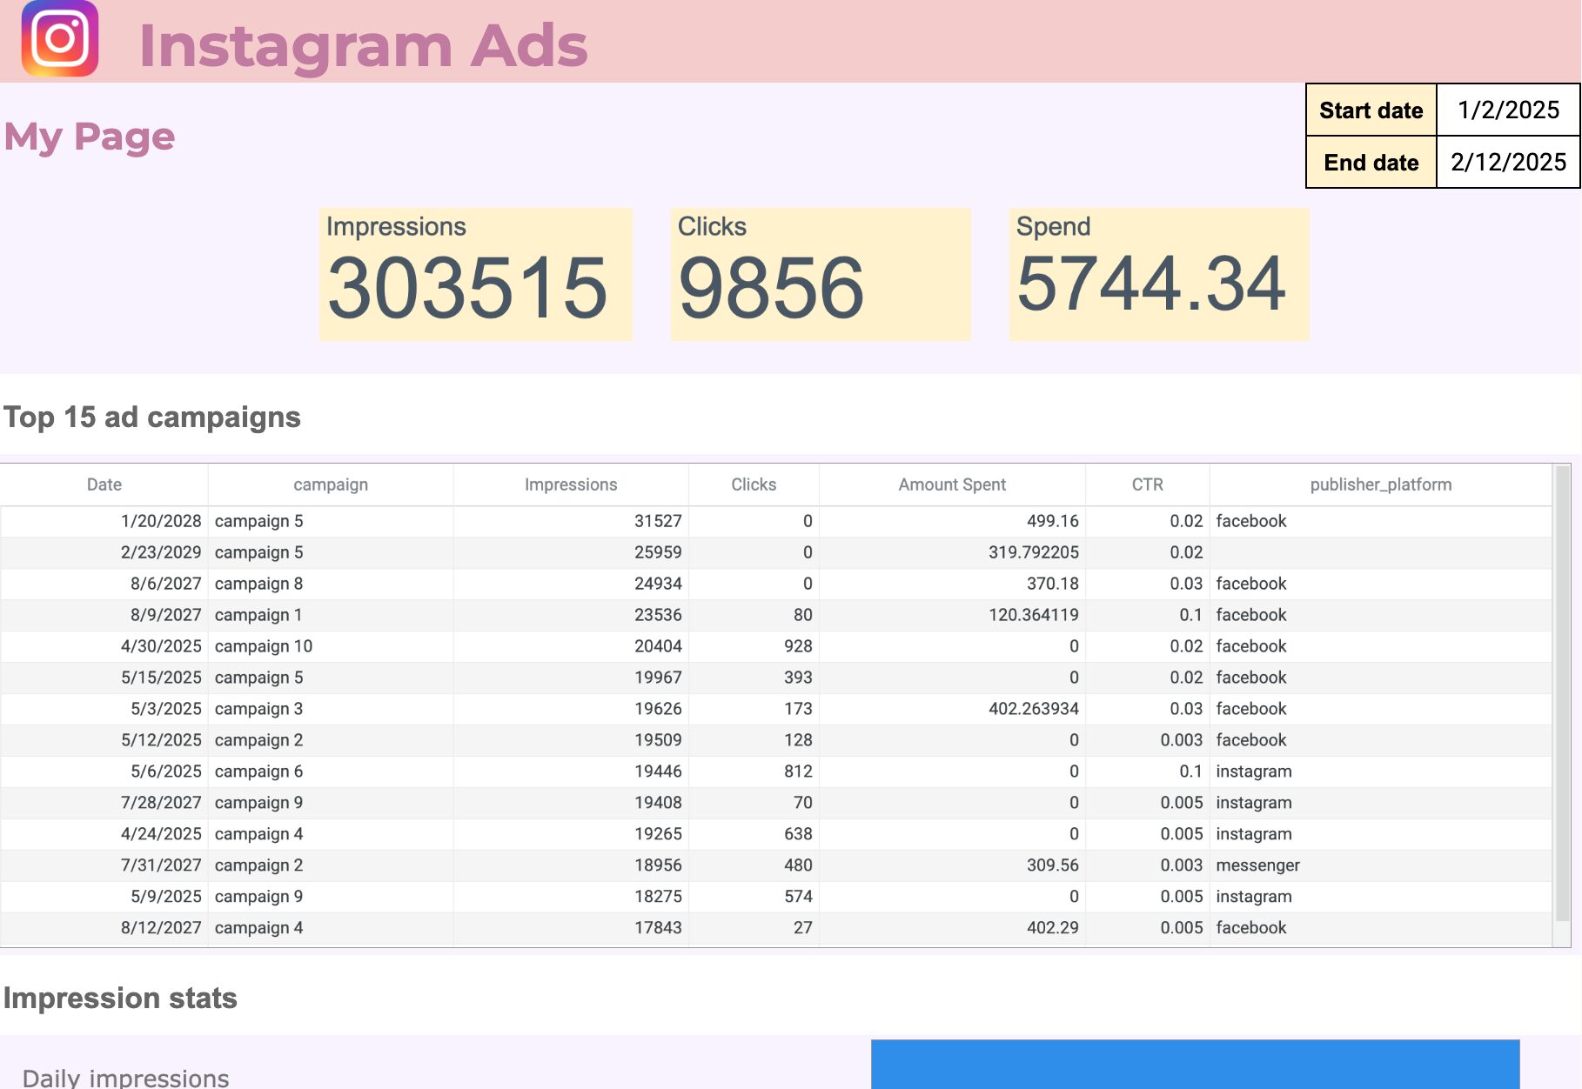Select the Clicks 9856 scorecard
This screenshot has width=1582, height=1089.
click(821, 274)
